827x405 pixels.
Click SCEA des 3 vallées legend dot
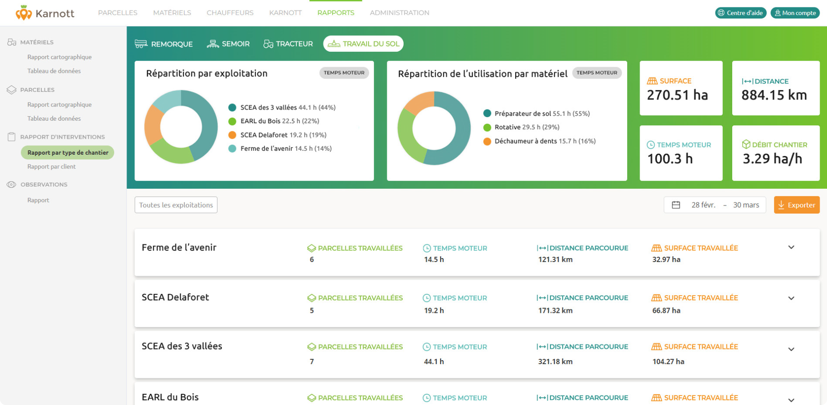pyautogui.click(x=232, y=108)
